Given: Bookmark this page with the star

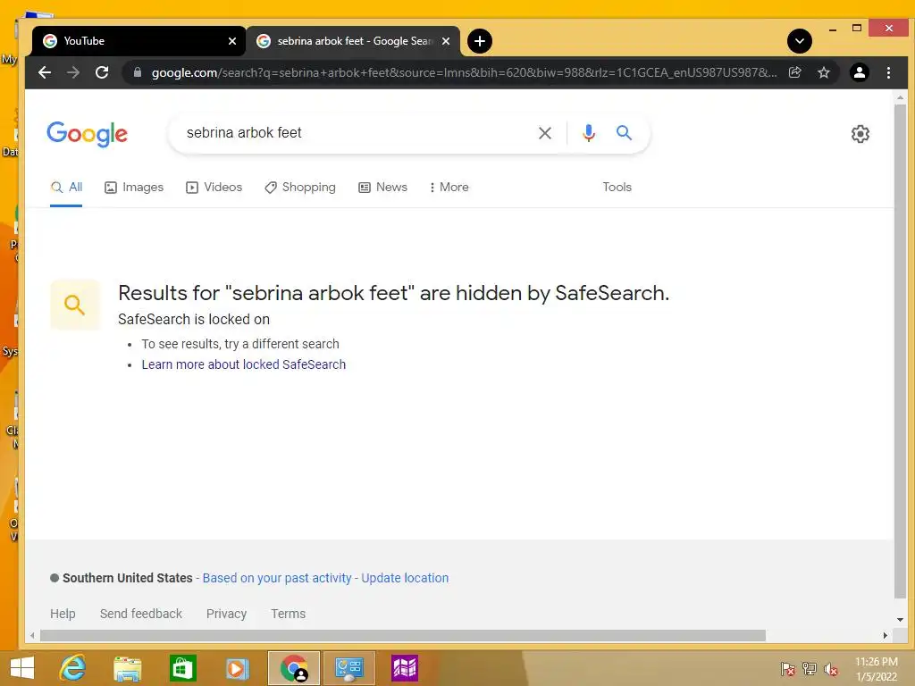Looking at the screenshot, I should click(823, 72).
